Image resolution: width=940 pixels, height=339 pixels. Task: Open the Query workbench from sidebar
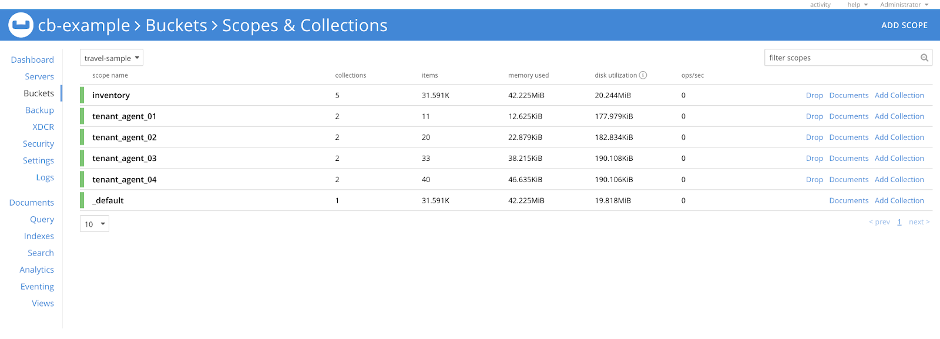(42, 219)
